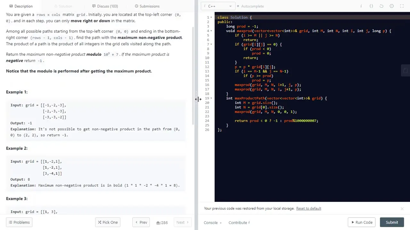Screen dimensions: 410x230
Task: Open the C++ language dropdown
Action: tap(218, 6)
